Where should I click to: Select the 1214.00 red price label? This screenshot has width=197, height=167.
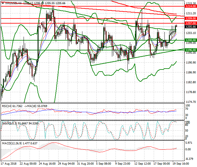coord(191,6)
